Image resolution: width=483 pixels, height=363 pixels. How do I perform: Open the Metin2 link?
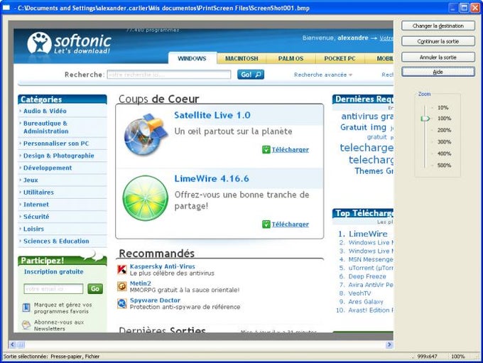[141, 283]
